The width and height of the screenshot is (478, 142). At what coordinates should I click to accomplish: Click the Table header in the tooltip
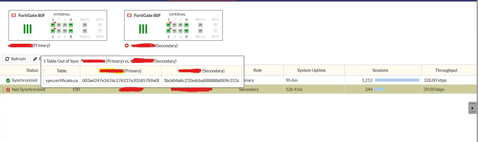click(62, 71)
